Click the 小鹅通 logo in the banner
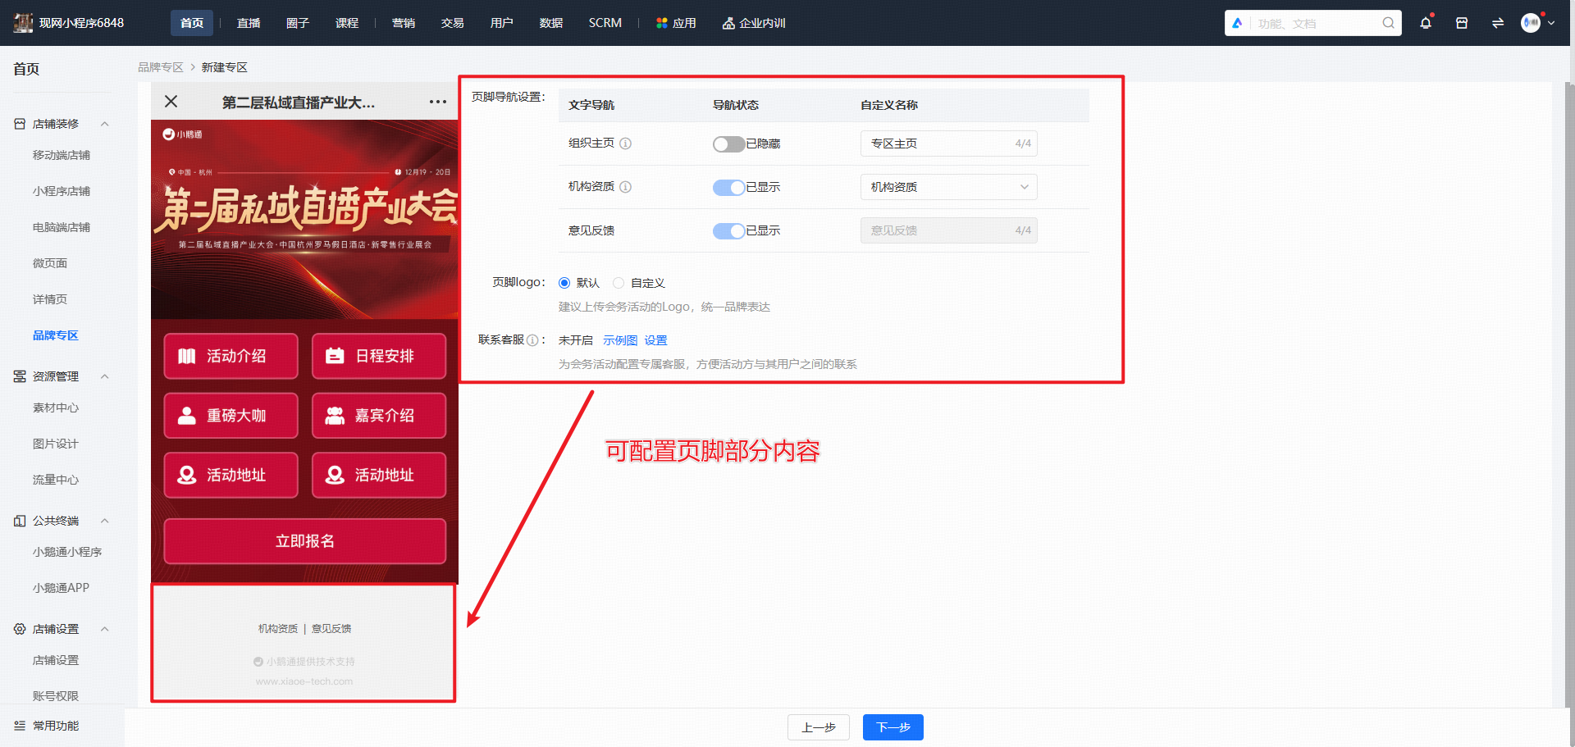1575x747 pixels. (182, 134)
